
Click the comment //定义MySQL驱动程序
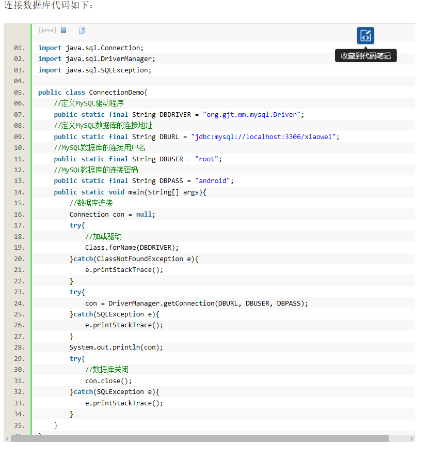pos(89,103)
